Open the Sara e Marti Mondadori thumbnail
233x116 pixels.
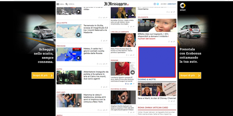point(157,89)
